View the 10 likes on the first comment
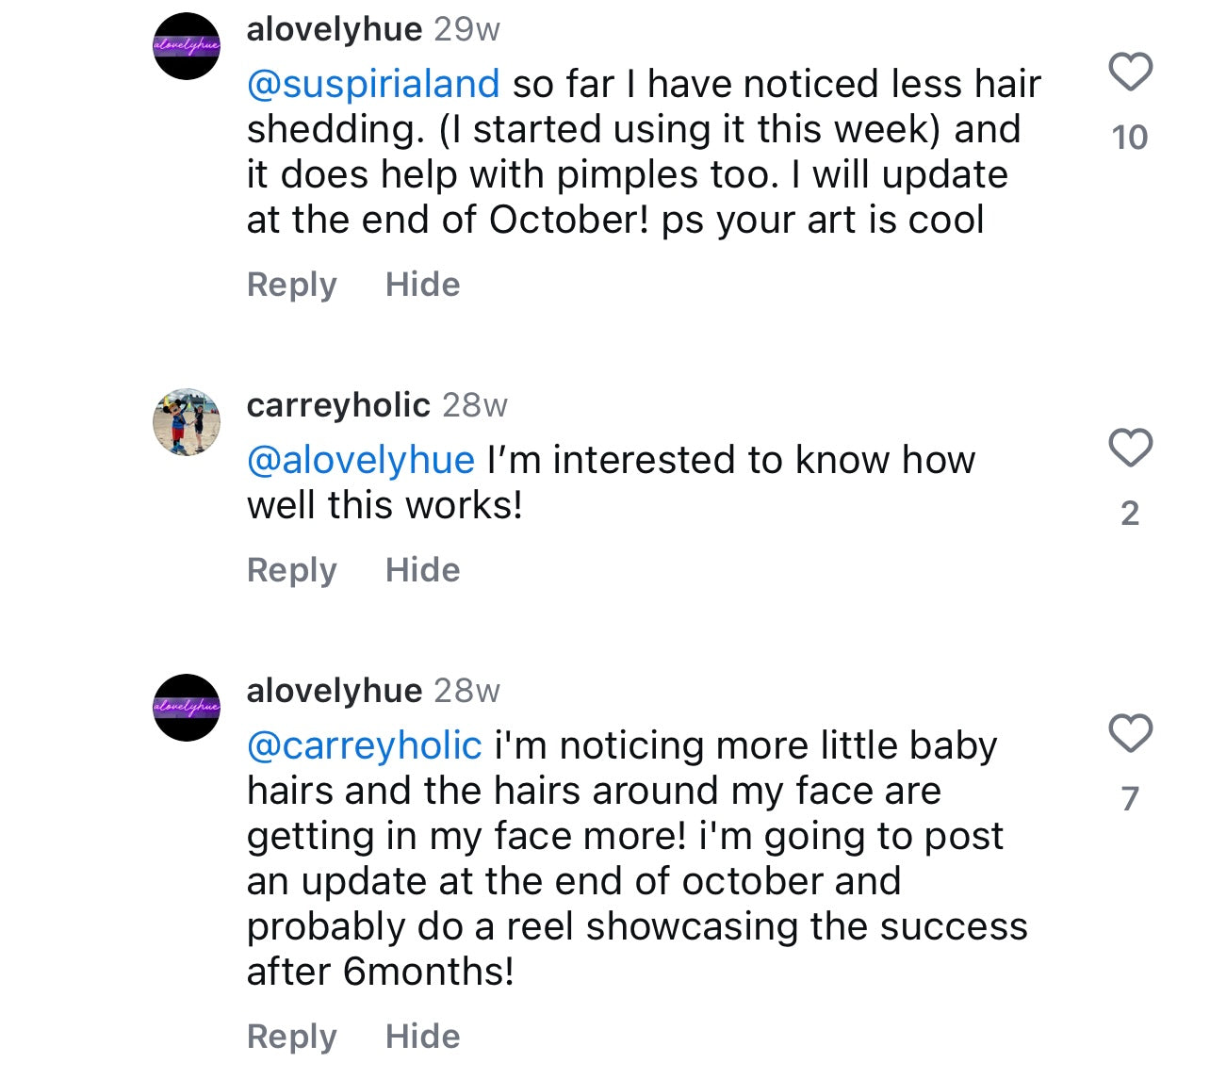The height and width of the screenshot is (1079, 1210). tap(1130, 138)
